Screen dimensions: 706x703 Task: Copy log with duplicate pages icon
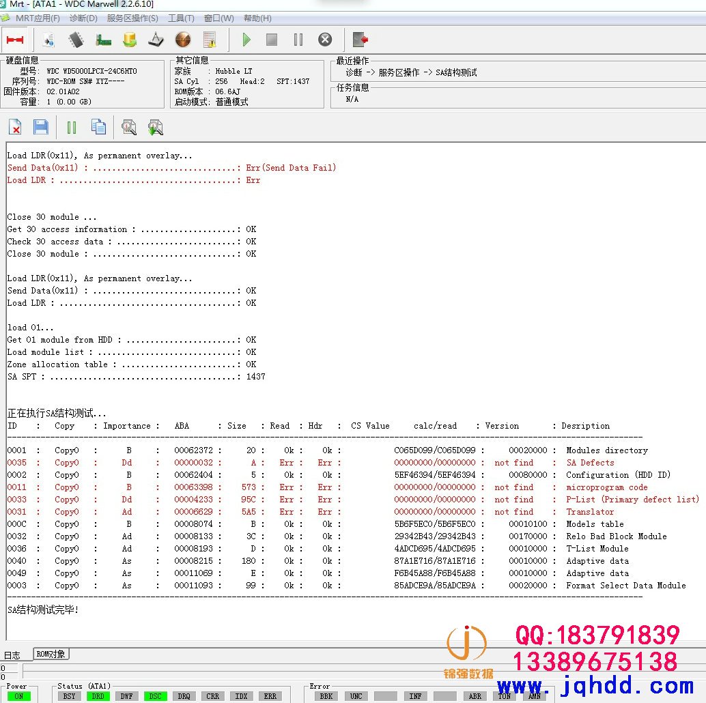[x=98, y=128]
